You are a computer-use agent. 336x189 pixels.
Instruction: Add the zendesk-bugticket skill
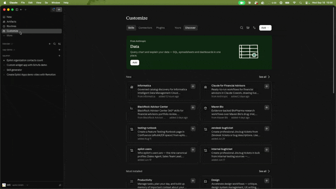[x=267, y=129]
